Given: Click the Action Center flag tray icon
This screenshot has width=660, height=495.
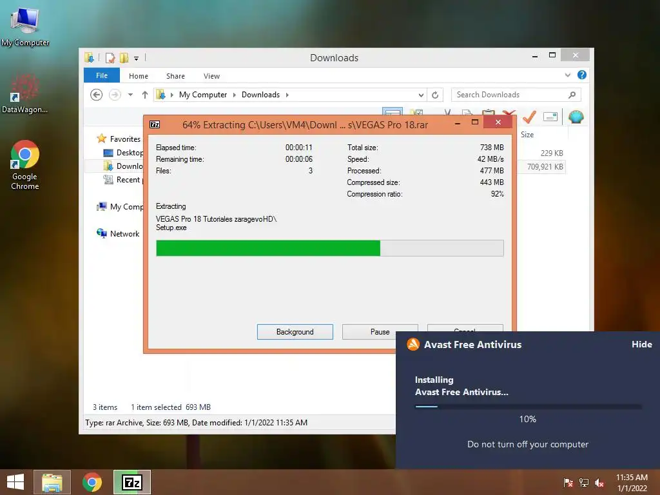Looking at the screenshot, I should [x=568, y=482].
